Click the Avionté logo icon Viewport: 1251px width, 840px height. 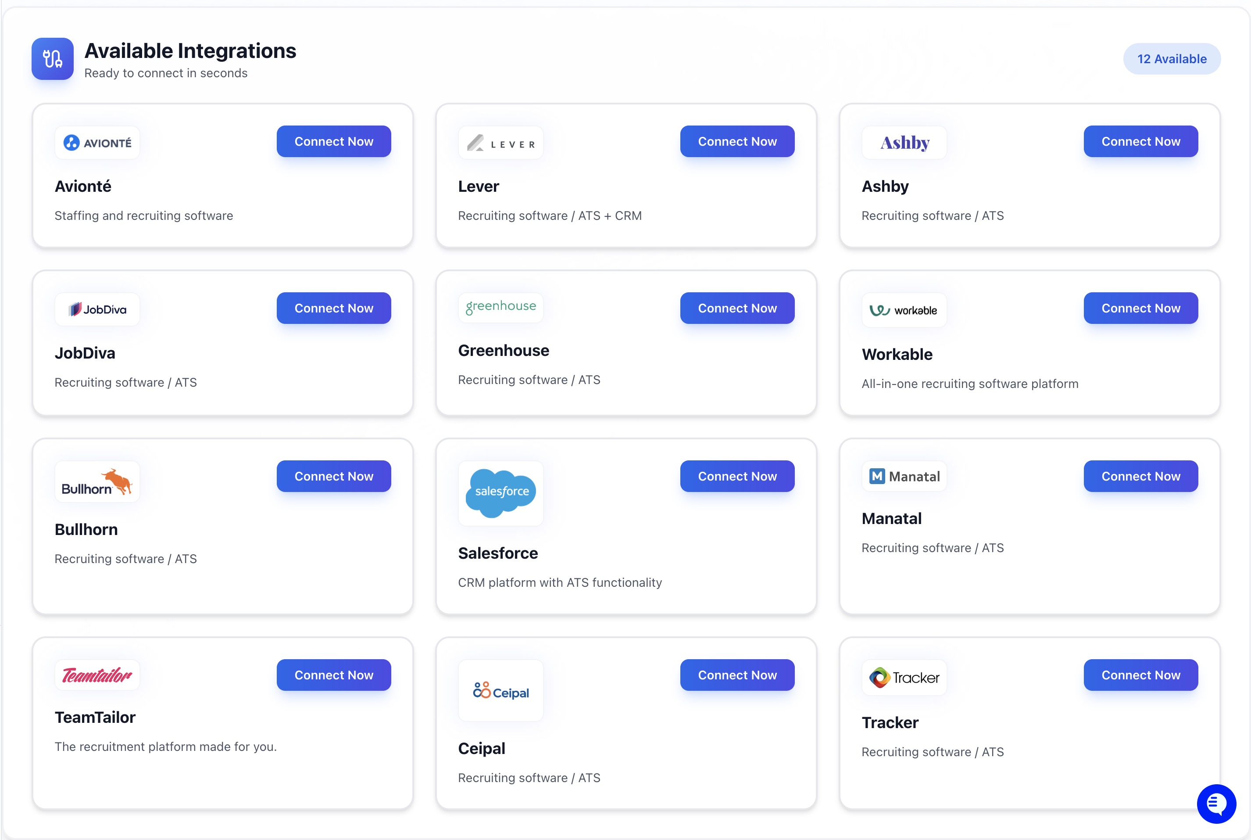point(97,143)
